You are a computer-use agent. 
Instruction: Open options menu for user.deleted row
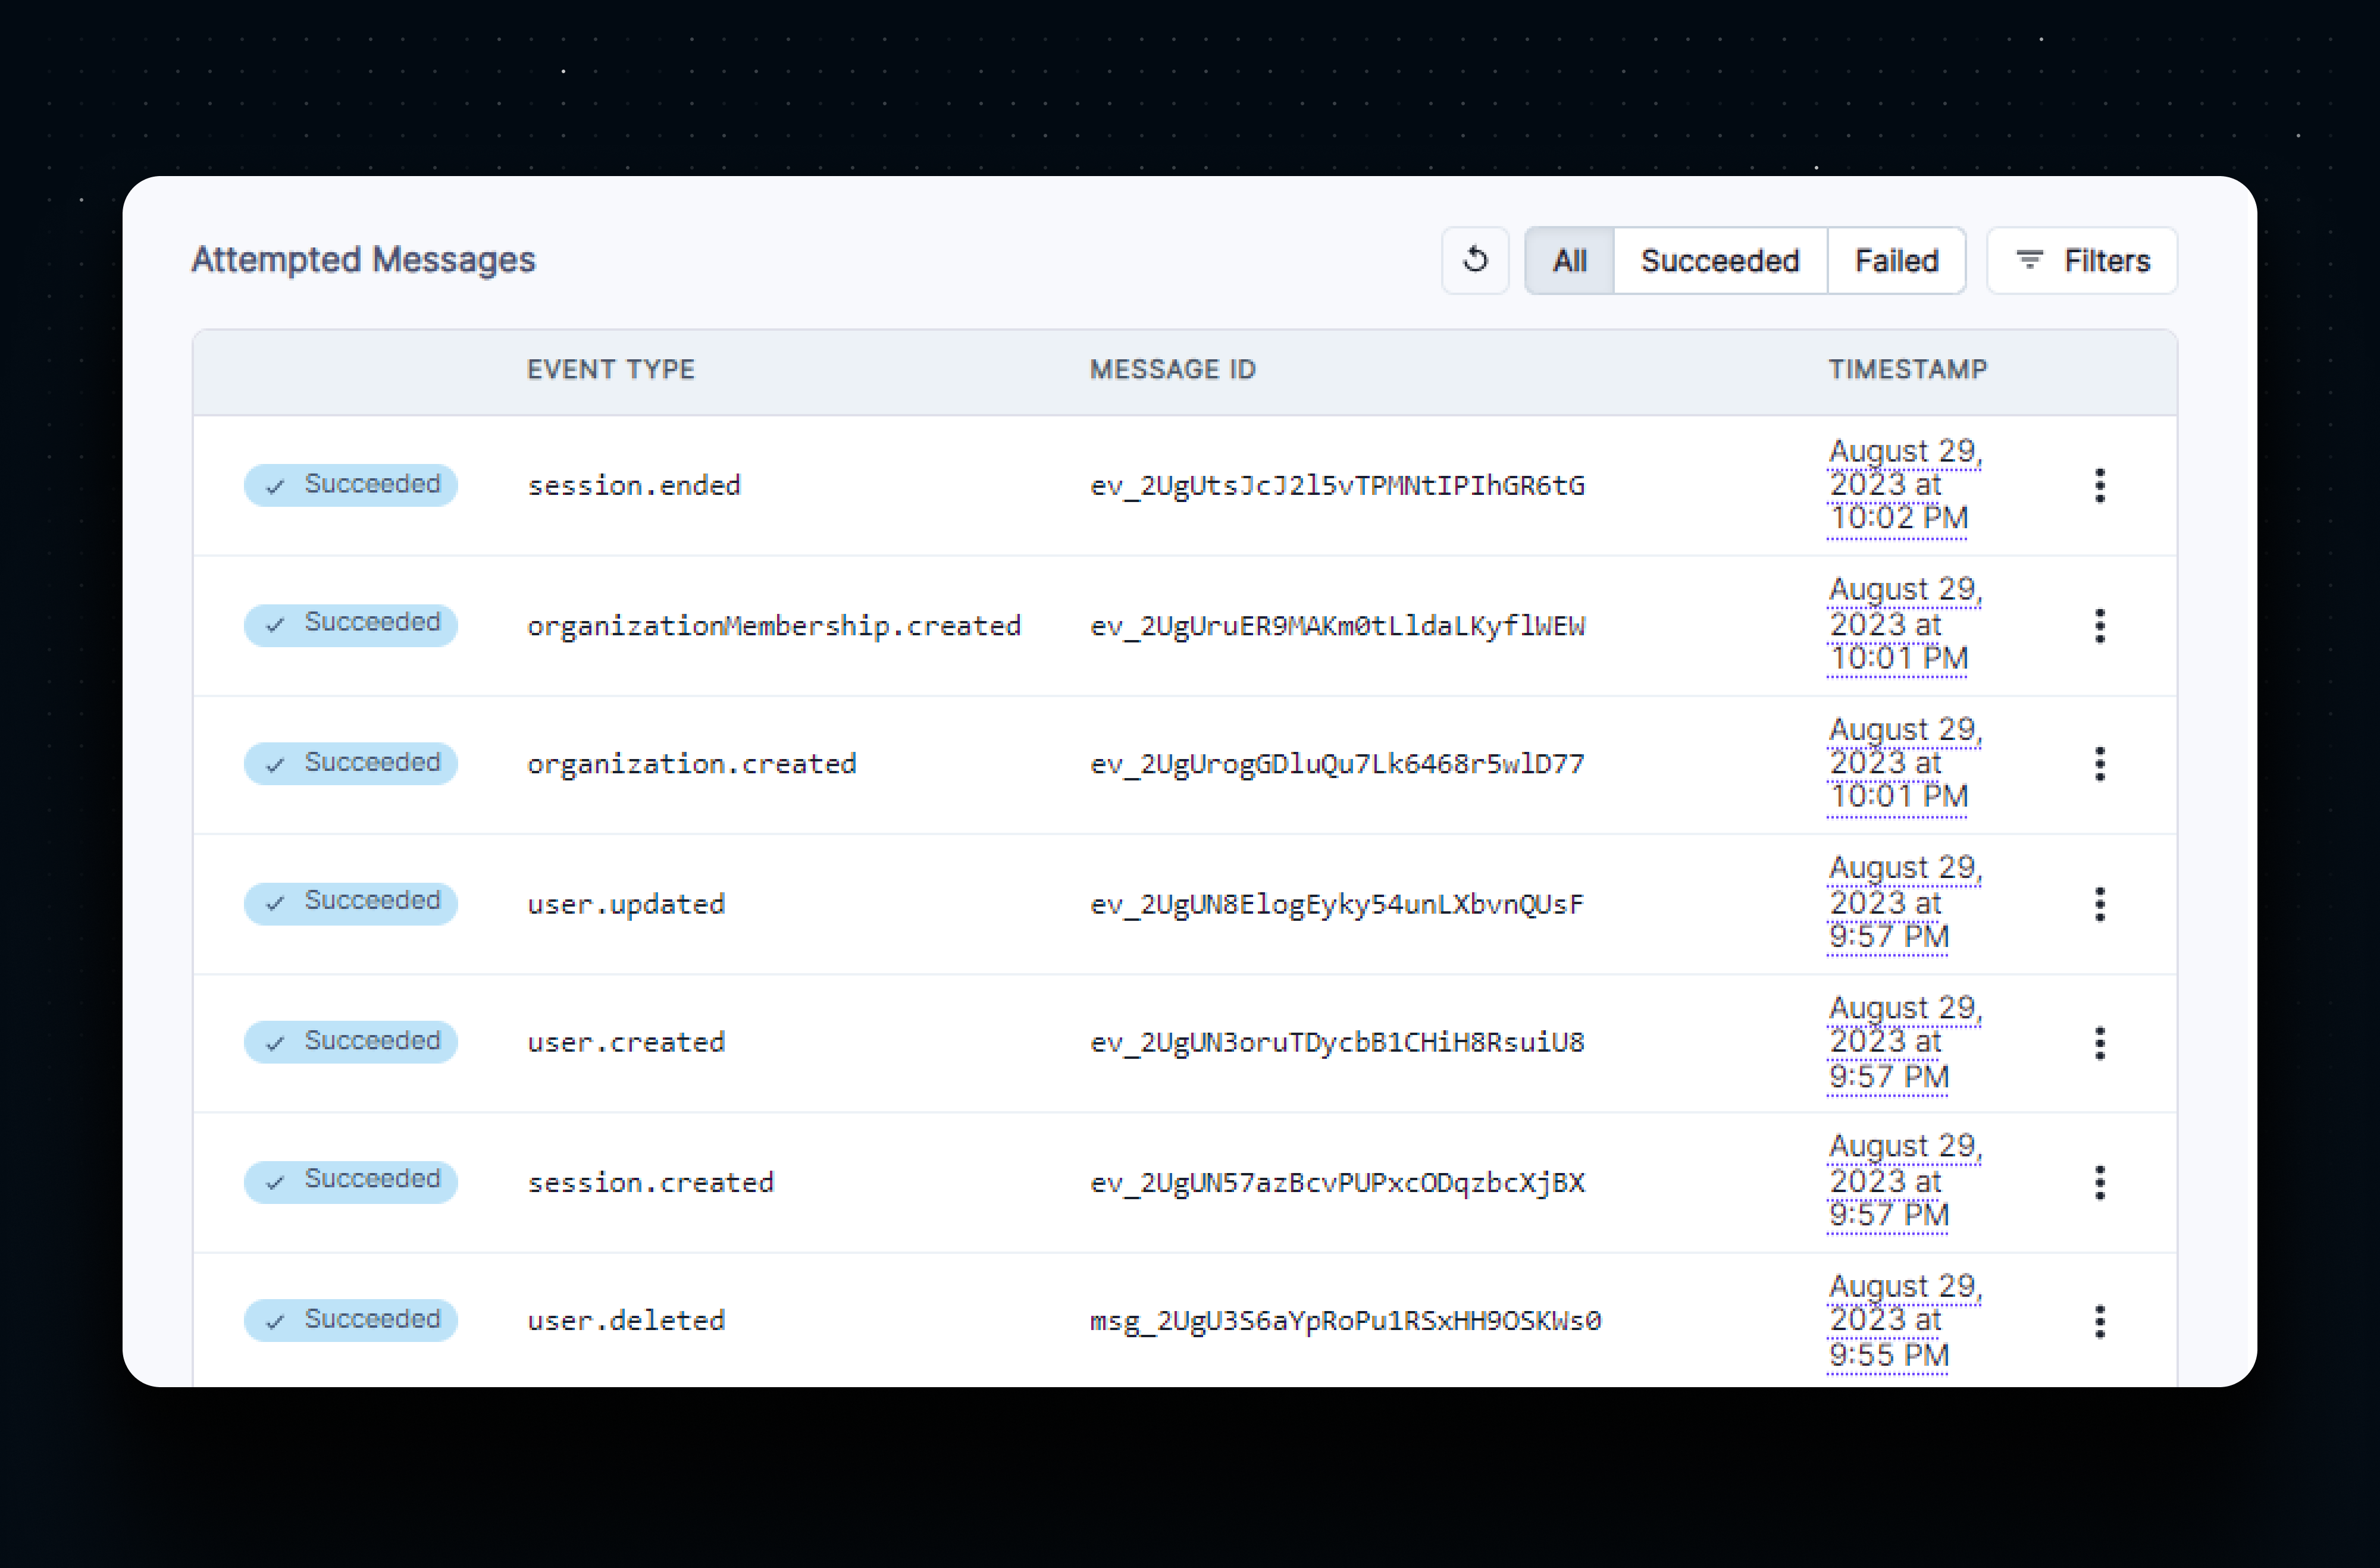click(2100, 1321)
